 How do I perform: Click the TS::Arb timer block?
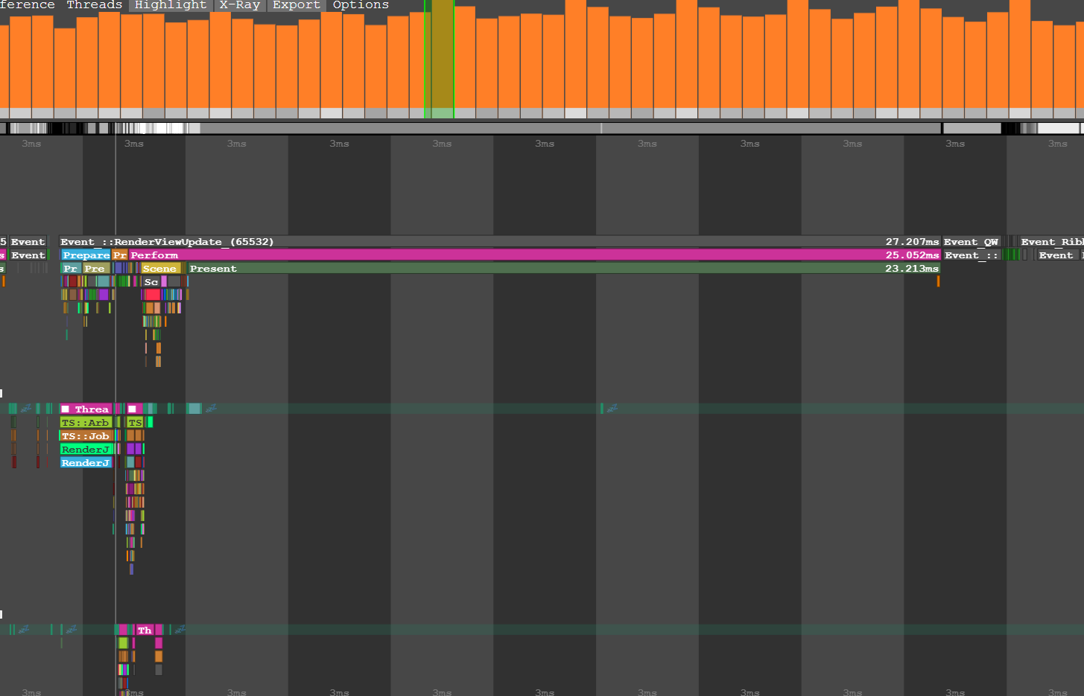tap(86, 423)
